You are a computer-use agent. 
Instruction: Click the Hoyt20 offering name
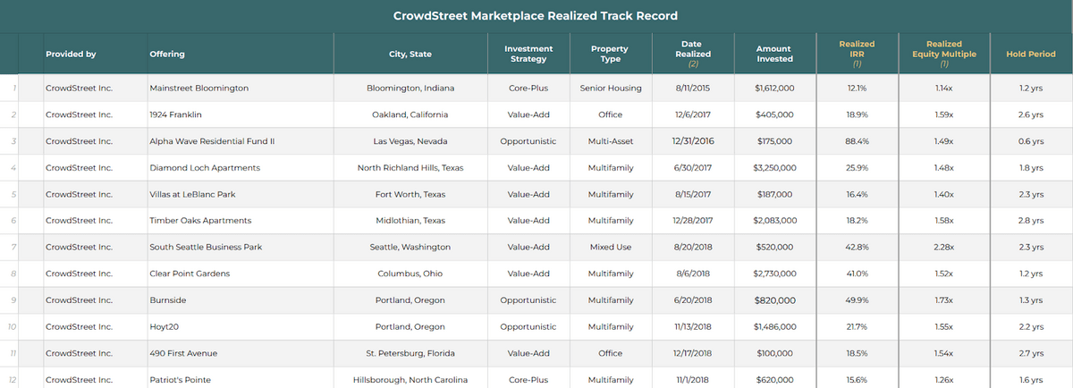click(x=165, y=327)
